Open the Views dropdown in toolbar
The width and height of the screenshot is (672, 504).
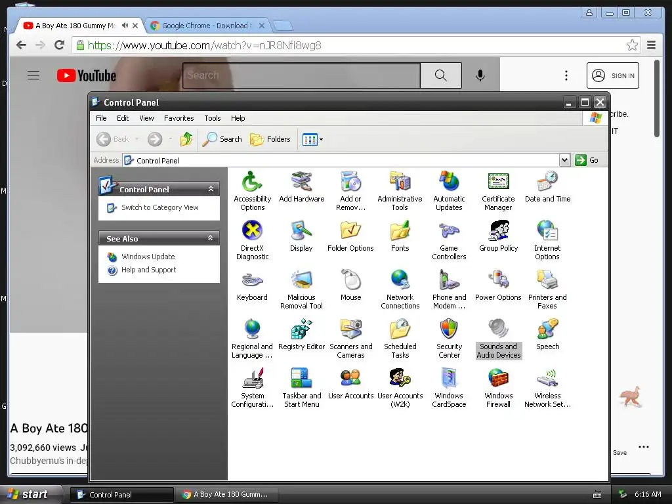(x=312, y=139)
